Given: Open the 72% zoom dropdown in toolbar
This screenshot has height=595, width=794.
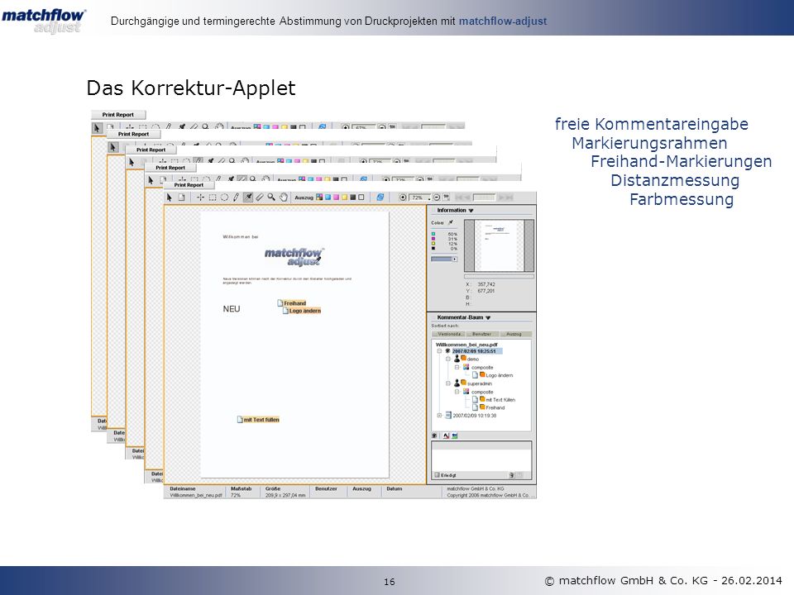Looking at the screenshot, I should (x=420, y=198).
